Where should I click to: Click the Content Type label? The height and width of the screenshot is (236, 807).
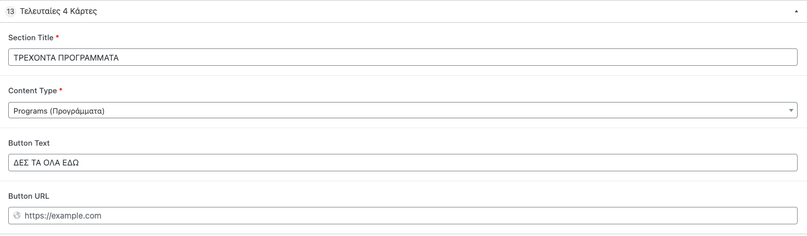(32, 90)
